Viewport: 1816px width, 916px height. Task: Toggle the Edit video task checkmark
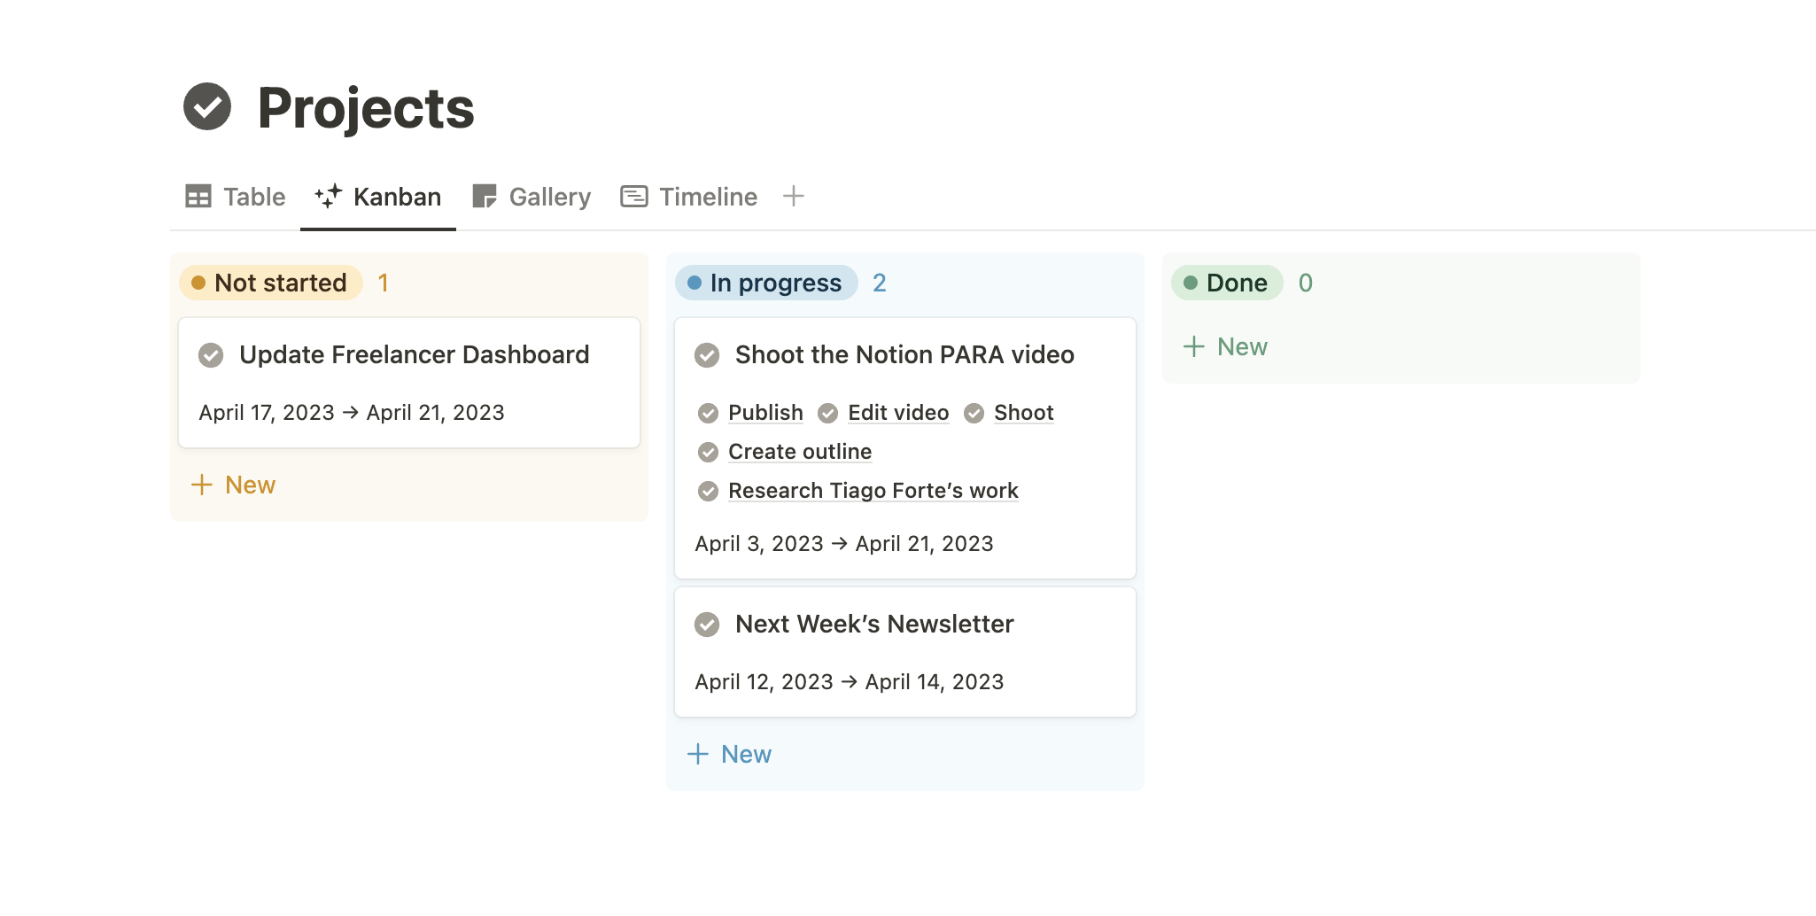click(x=828, y=414)
